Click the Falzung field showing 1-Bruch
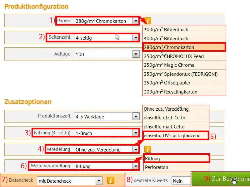 click(x=107, y=133)
